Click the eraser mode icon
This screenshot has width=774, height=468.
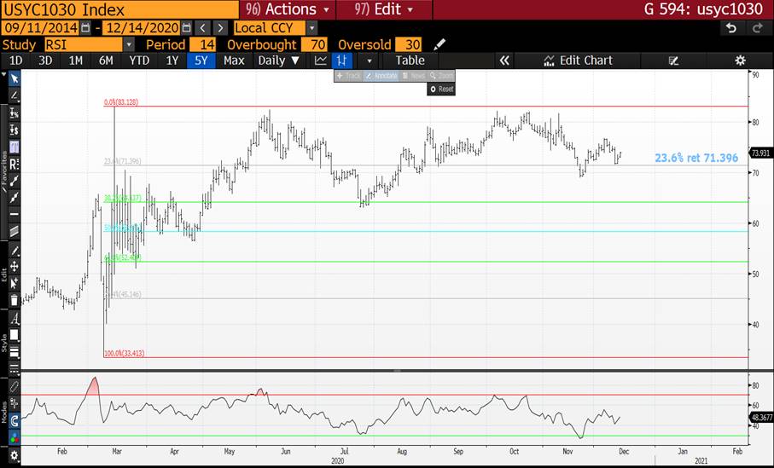15,387
